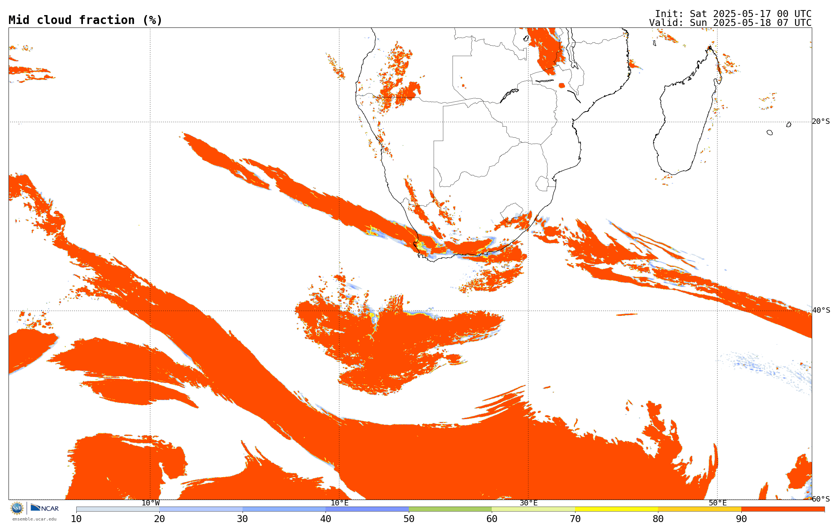Click the Mid cloud fraction (%) title
837x524 pixels.
point(85,20)
